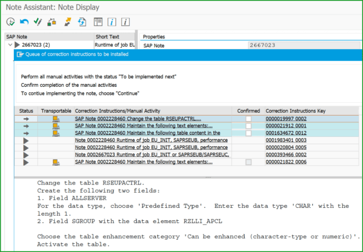Viewport: 363px width, 252px height.
Task: Open correction key 0001983401 0003
Action: 286,140
